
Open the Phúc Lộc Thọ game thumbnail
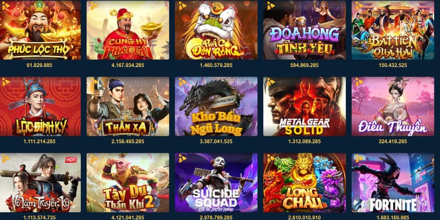(x=40, y=30)
